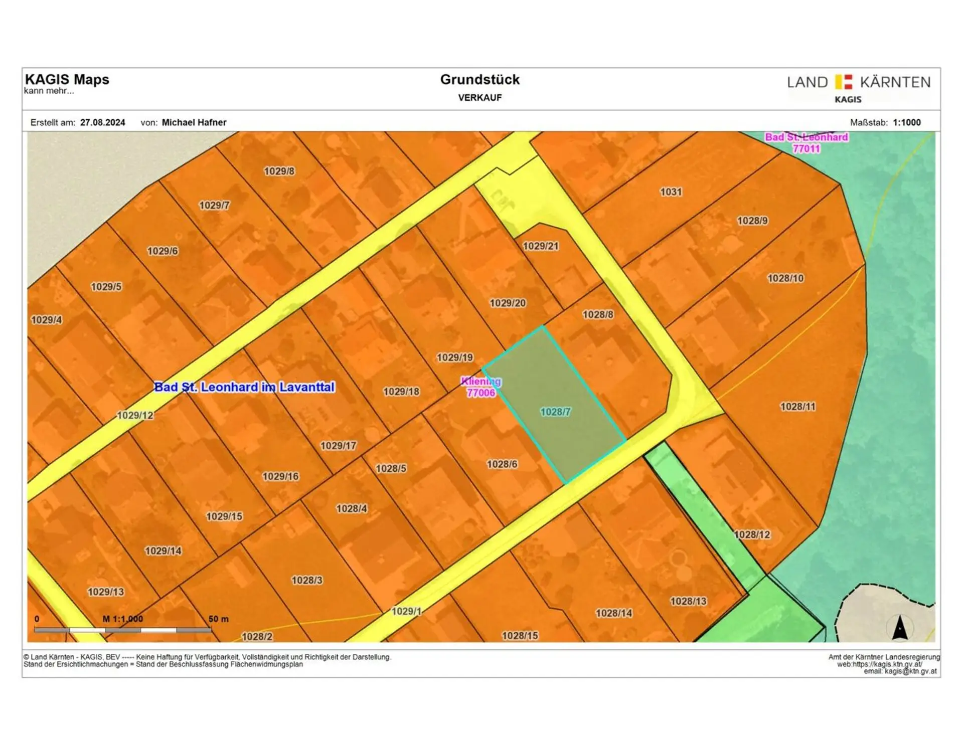Click the Bad St. Leonhard 77011 label

pyautogui.click(x=806, y=143)
